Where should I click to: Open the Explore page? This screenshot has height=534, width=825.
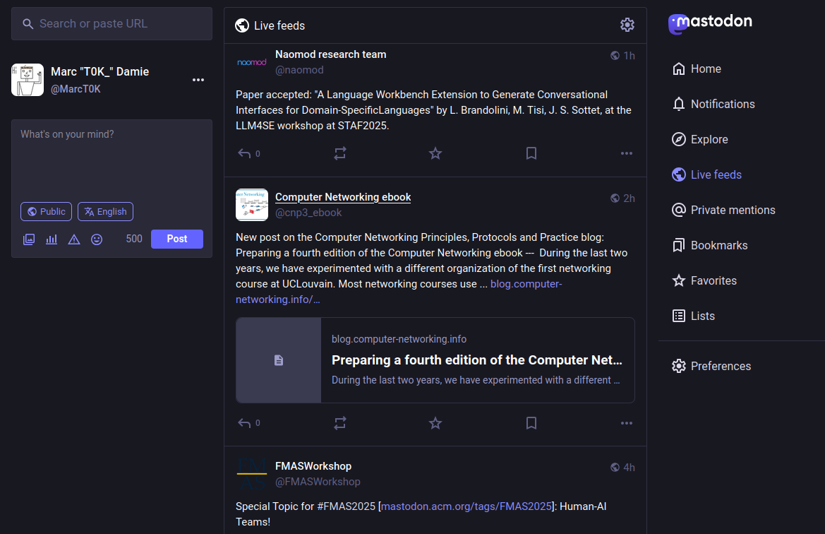pyautogui.click(x=709, y=139)
